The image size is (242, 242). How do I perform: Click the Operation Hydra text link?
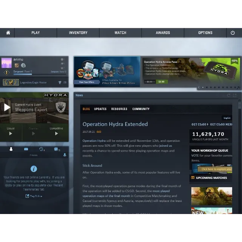(94, 141)
